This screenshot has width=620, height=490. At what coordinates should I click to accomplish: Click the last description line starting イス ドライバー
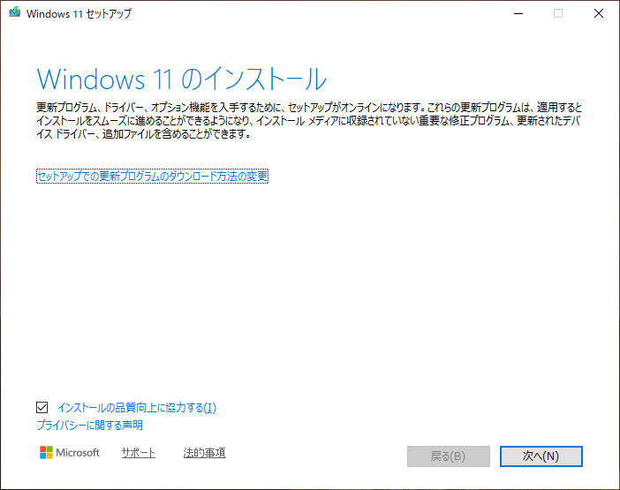141,135
